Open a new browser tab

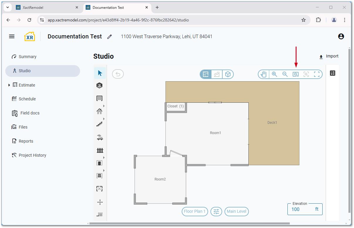pos(157,8)
